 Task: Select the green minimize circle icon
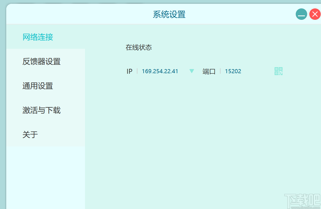click(x=301, y=14)
